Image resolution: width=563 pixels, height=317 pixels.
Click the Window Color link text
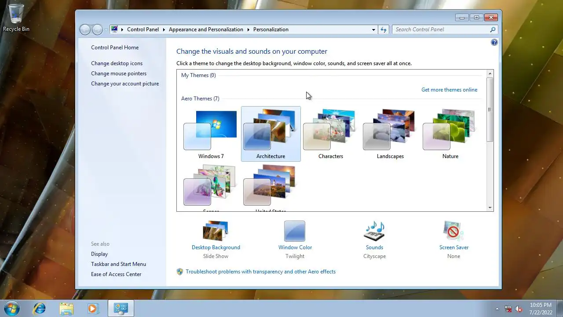point(295,247)
